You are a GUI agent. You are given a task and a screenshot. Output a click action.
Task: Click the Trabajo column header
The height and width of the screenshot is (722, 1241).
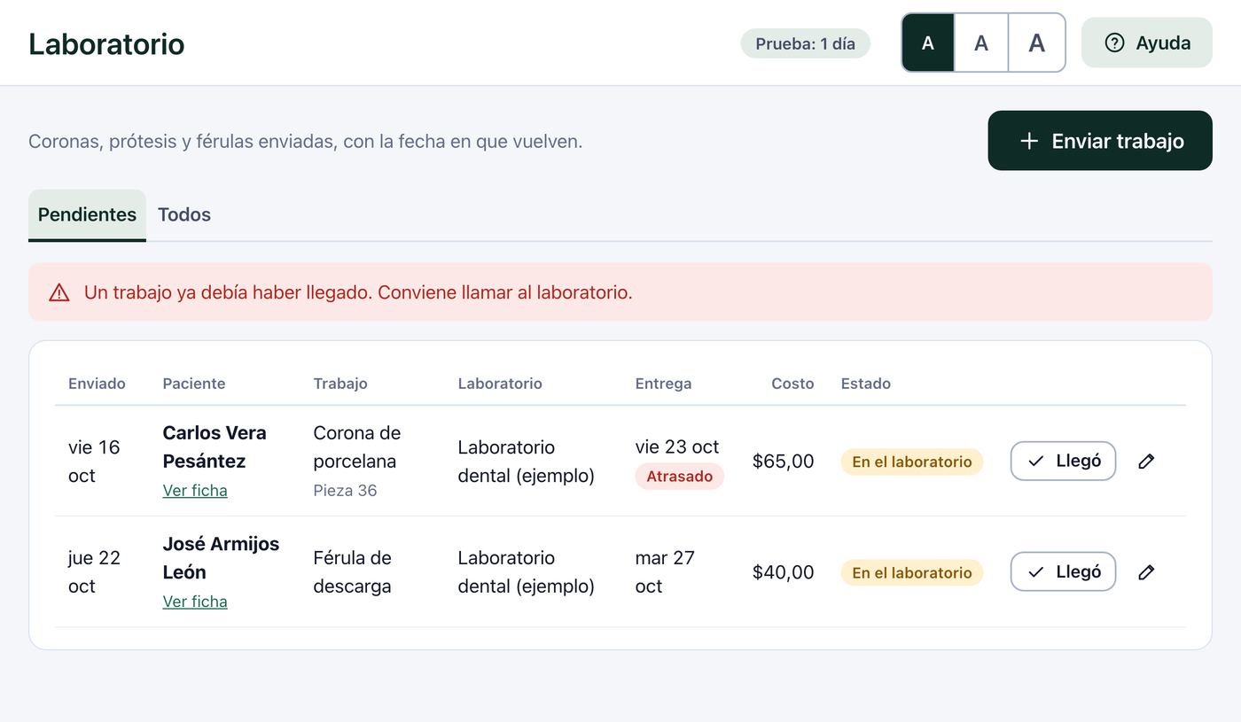click(340, 384)
